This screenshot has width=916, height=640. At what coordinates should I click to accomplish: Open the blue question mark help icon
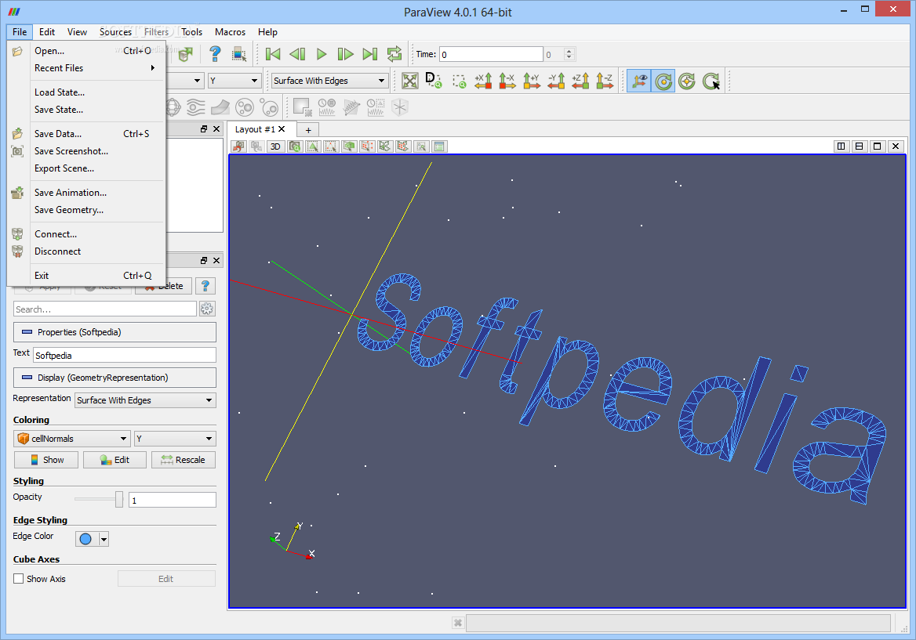click(x=215, y=54)
